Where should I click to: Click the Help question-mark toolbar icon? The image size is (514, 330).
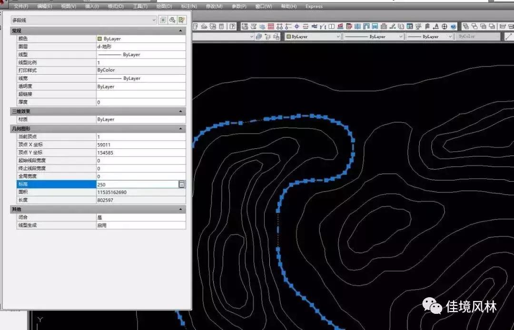(x=233, y=26)
